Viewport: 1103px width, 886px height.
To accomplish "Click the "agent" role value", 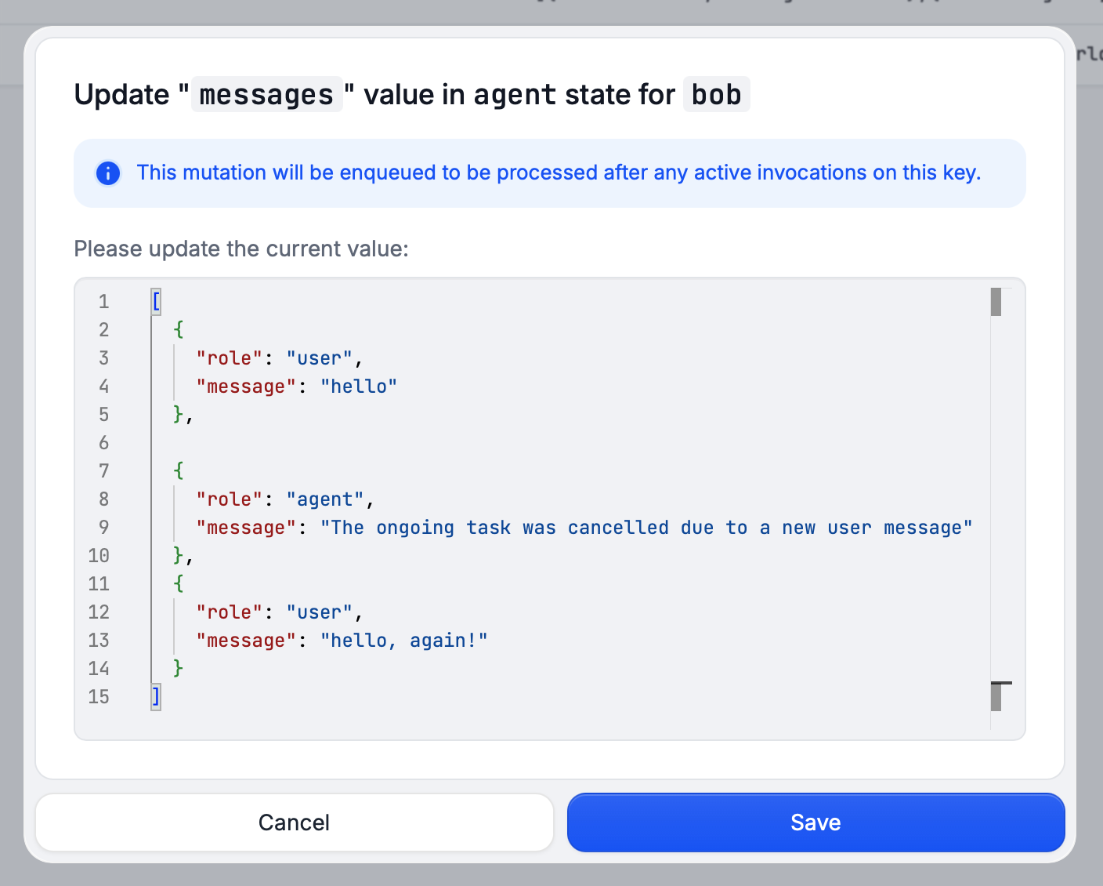I will pos(325,499).
